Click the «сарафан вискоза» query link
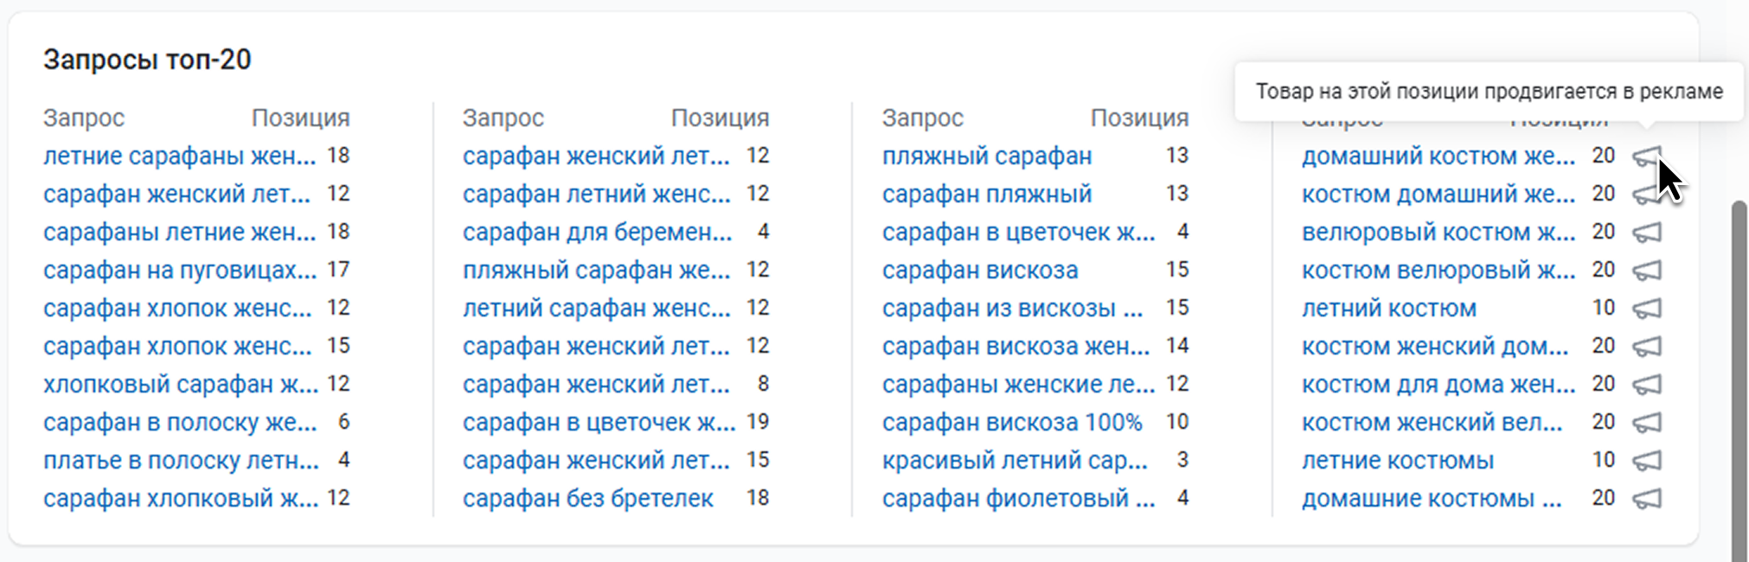This screenshot has width=1749, height=562. pos(980,271)
